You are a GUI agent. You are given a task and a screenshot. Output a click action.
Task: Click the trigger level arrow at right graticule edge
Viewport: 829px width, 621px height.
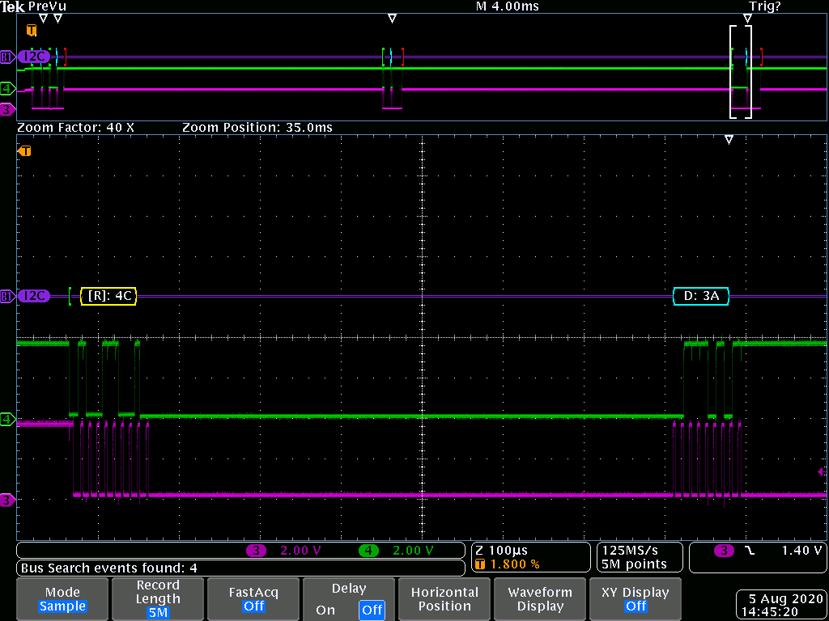(822, 471)
